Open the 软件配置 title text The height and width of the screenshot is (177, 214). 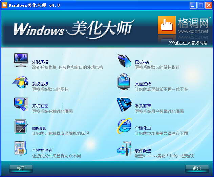pos(143,151)
